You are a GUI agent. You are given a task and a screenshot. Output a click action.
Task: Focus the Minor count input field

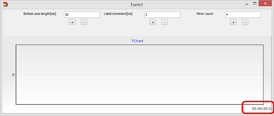click(243, 15)
